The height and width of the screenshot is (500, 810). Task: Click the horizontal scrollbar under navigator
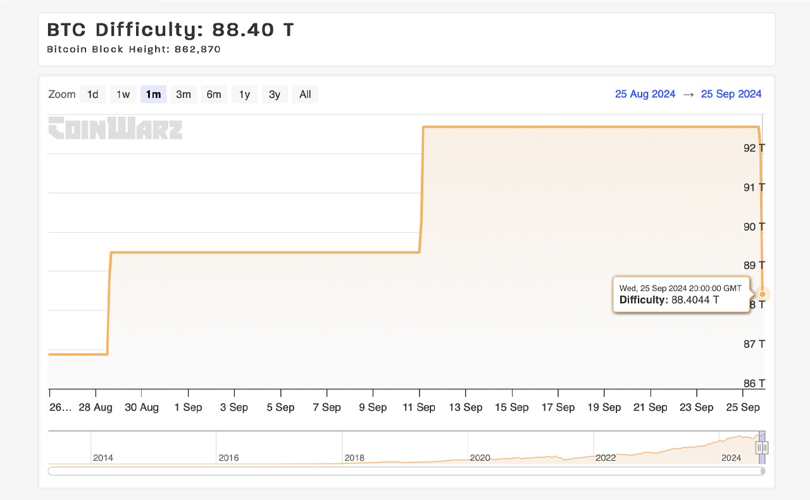tap(405, 471)
